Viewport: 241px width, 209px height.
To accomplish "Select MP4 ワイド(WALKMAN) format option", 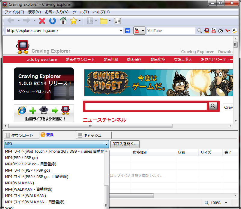I will [x=54, y=196].
